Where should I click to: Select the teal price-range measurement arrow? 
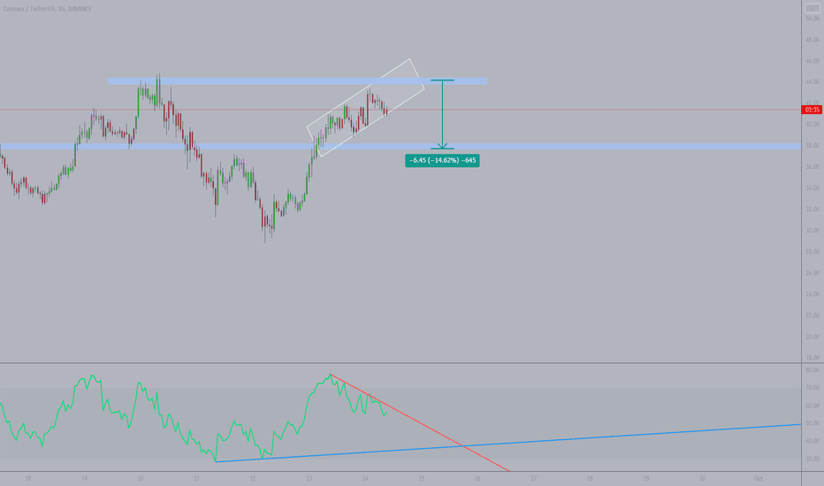[x=442, y=114]
